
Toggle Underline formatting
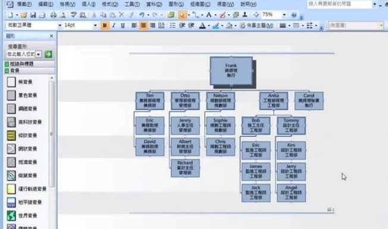point(123,25)
